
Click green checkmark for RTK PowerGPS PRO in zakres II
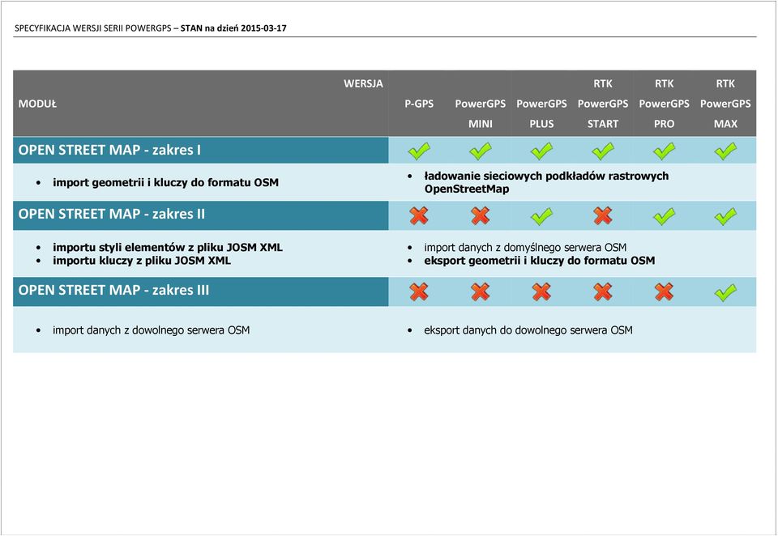click(x=664, y=216)
